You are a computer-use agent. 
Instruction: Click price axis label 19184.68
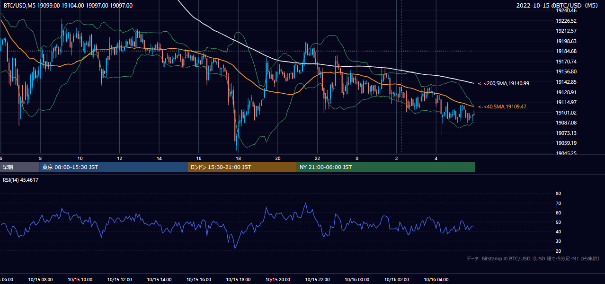566,51
